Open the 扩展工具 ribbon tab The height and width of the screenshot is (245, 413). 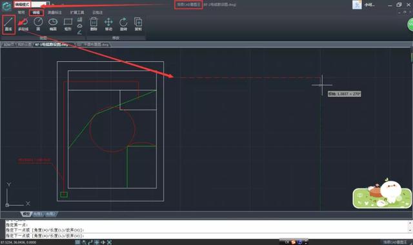(x=77, y=12)
